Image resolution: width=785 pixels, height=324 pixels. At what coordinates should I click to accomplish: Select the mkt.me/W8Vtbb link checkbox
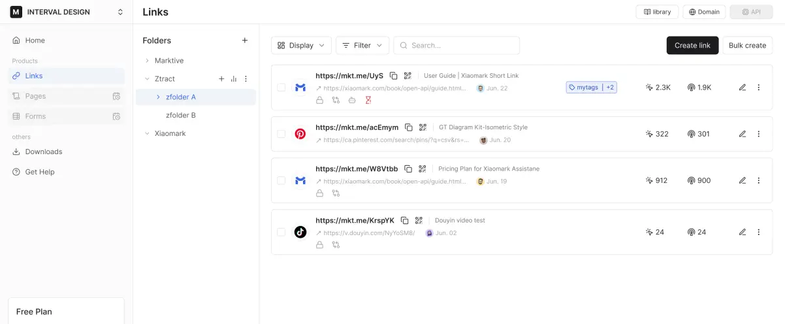(x=281, y=180)
